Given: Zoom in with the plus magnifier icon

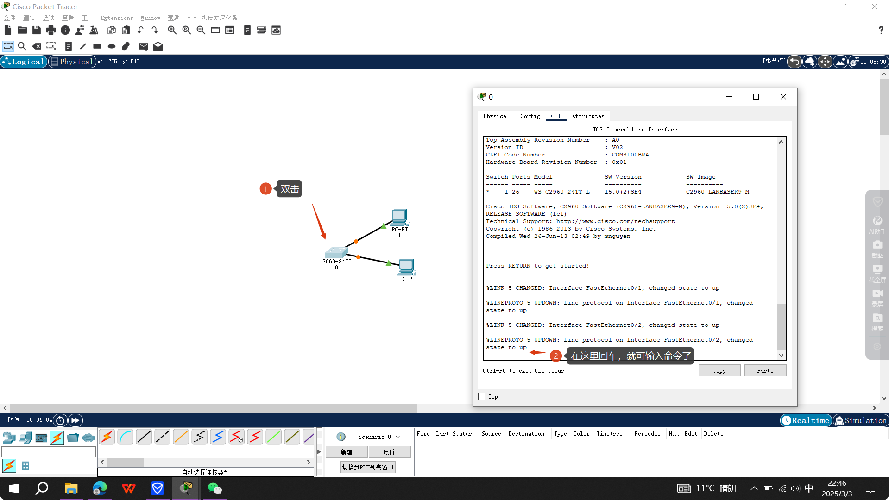Looking at the screenshot, I should pos(172,31).
